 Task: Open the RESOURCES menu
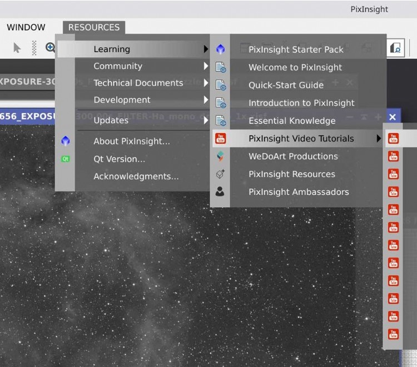(x=94, y=27)
